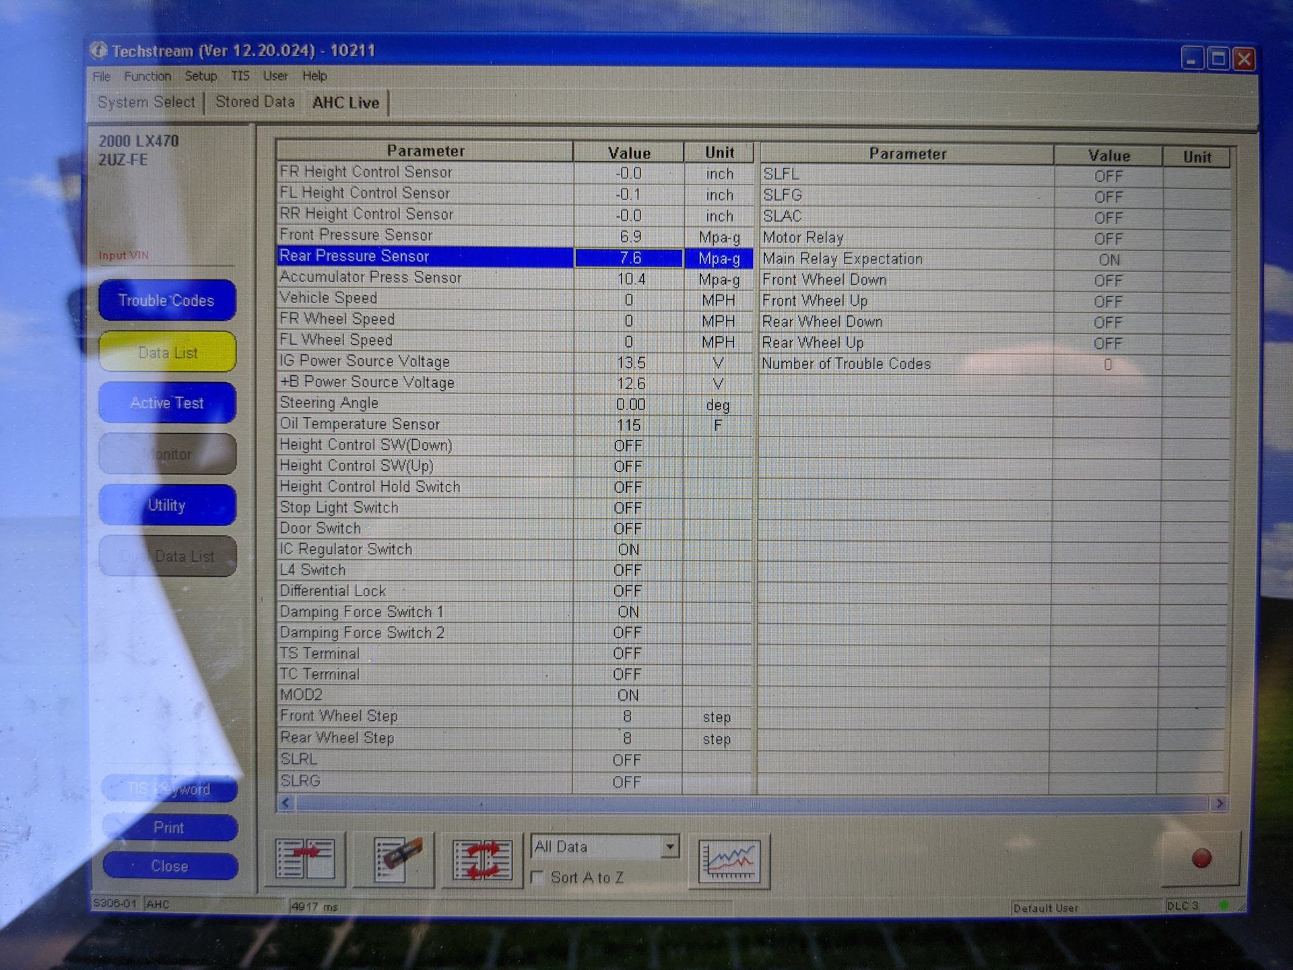Click the green DLC 3 connection indicator
The height and width of the screenshot is (970, 1293).
(1224, 905)
